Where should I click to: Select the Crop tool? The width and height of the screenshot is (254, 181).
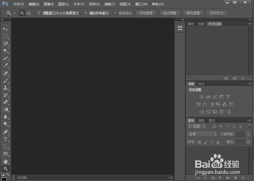(x=6, y=58)
